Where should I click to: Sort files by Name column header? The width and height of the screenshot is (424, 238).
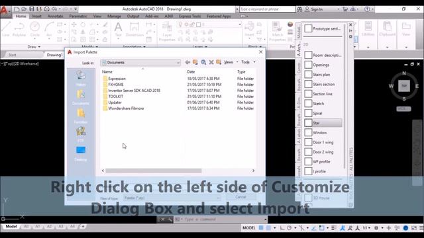point(107,72)
